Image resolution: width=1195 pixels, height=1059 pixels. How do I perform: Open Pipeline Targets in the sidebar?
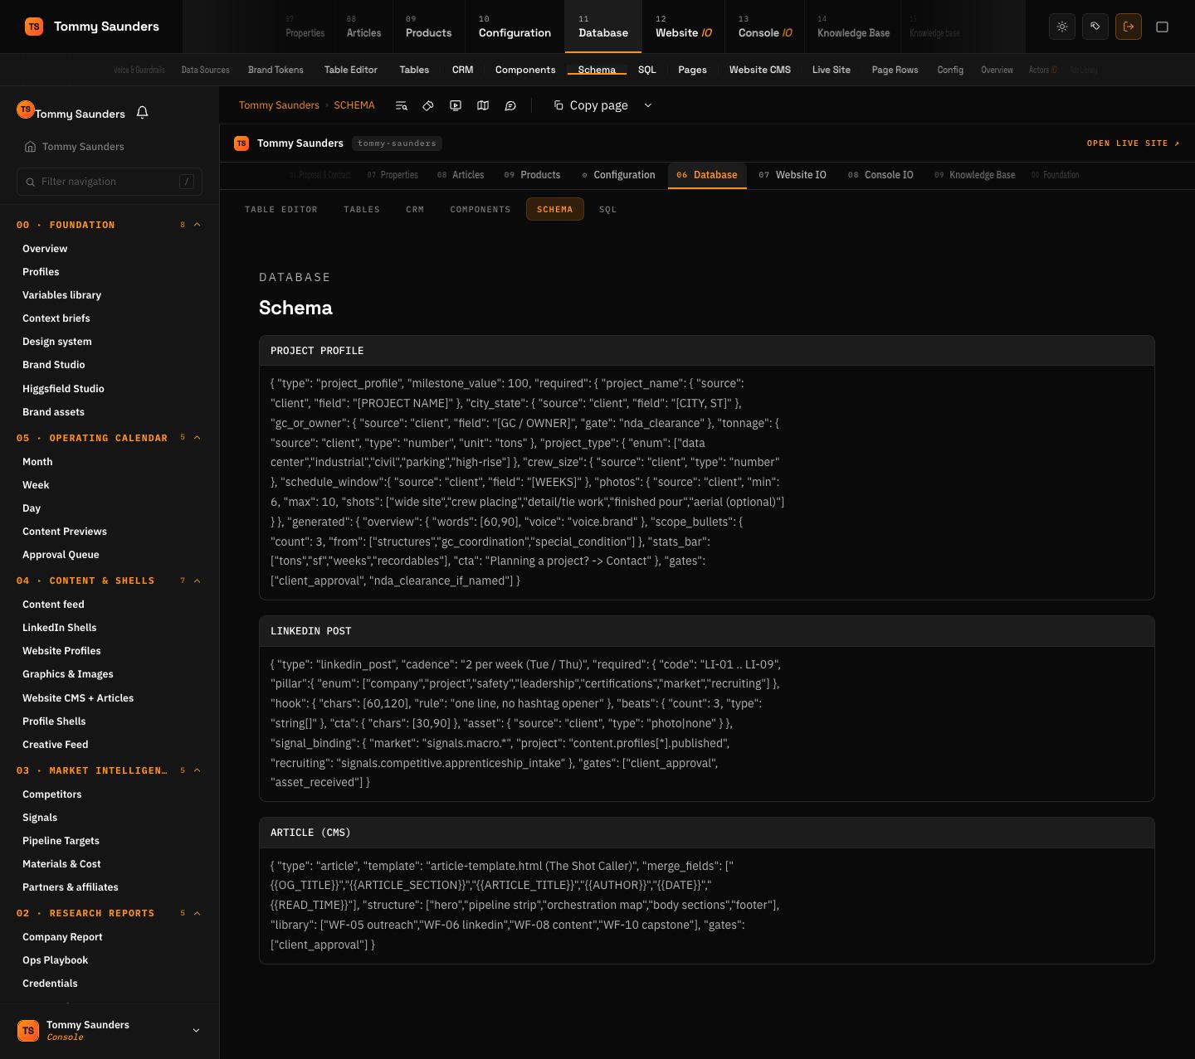[x=61, y=841]
